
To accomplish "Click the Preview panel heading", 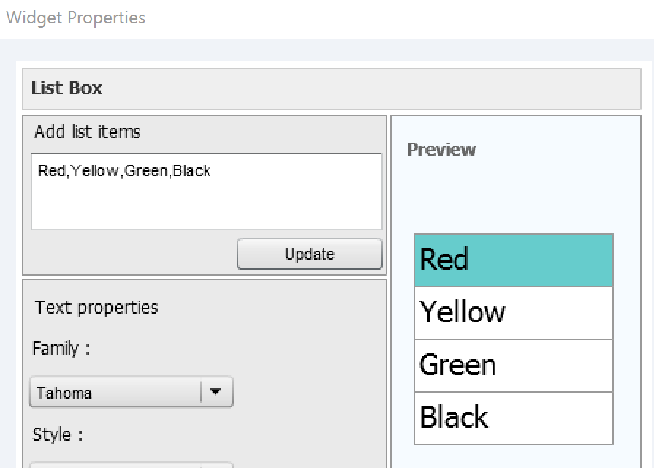I will coord(441,149).
